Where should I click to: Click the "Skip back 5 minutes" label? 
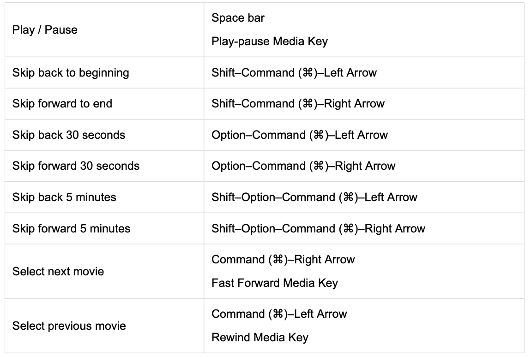pyautogui.click(x=64, y=197)
